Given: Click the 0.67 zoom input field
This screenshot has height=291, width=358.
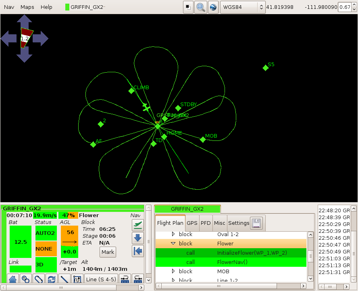Looking at the screenshot, I should [x=345, y=7].
